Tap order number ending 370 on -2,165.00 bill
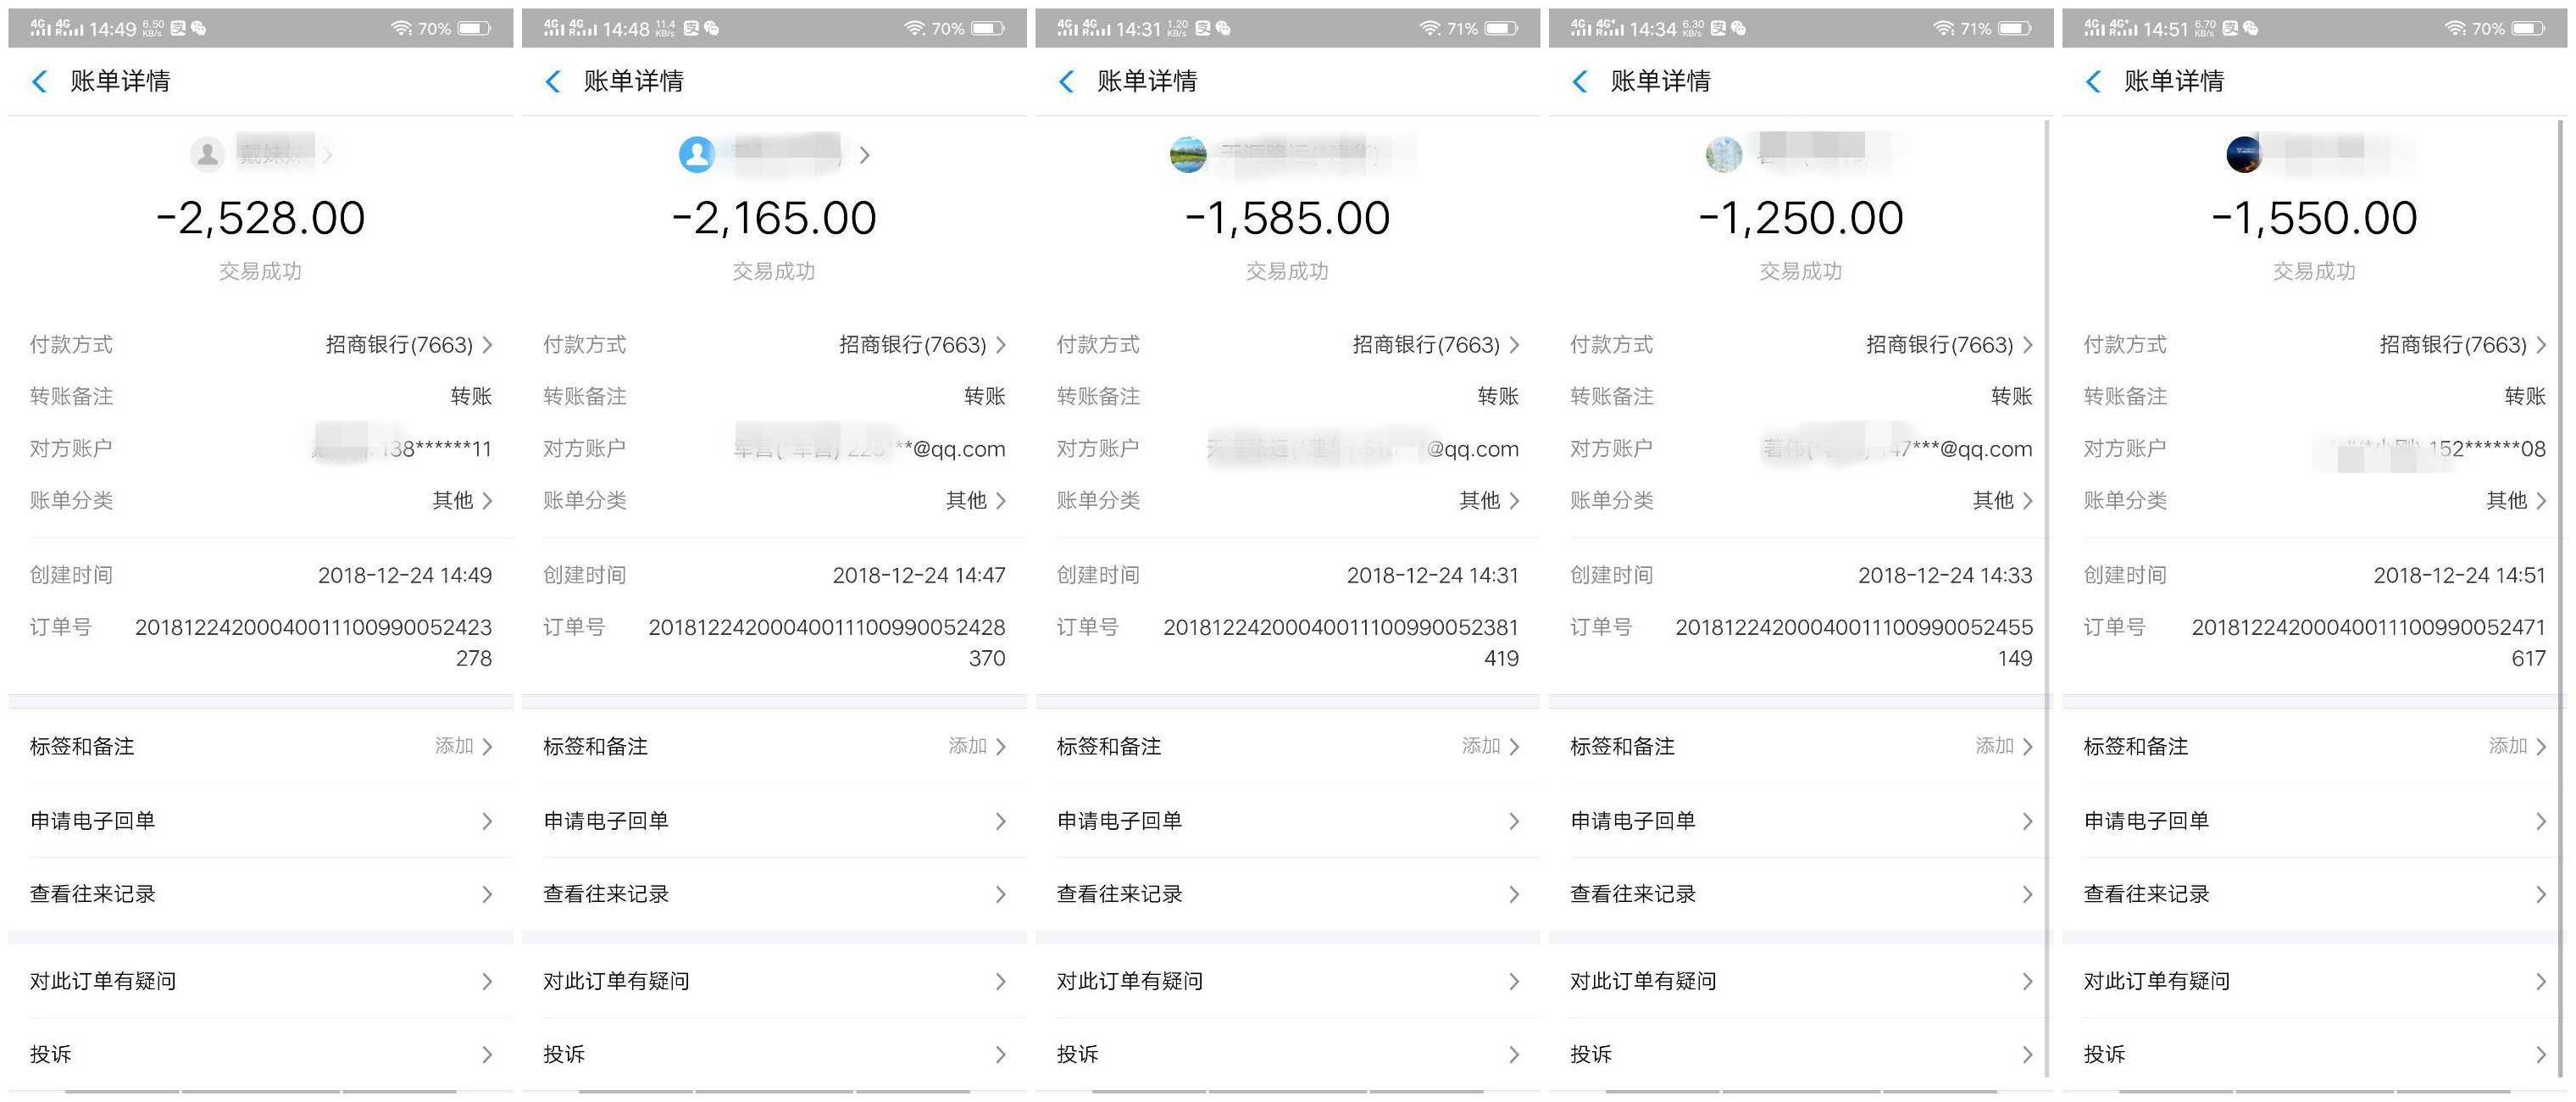The image size is (2576, 1102). tap(827, 642)
